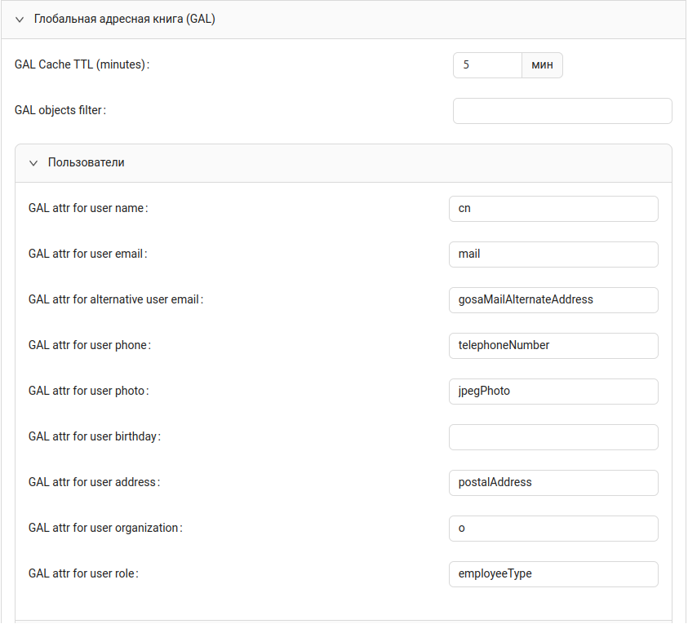This screenshot has height=624, width=688.
Task: Collapse the Глобальная адресная книга (GAL) section chevron
Action: (x=20, y=20)
